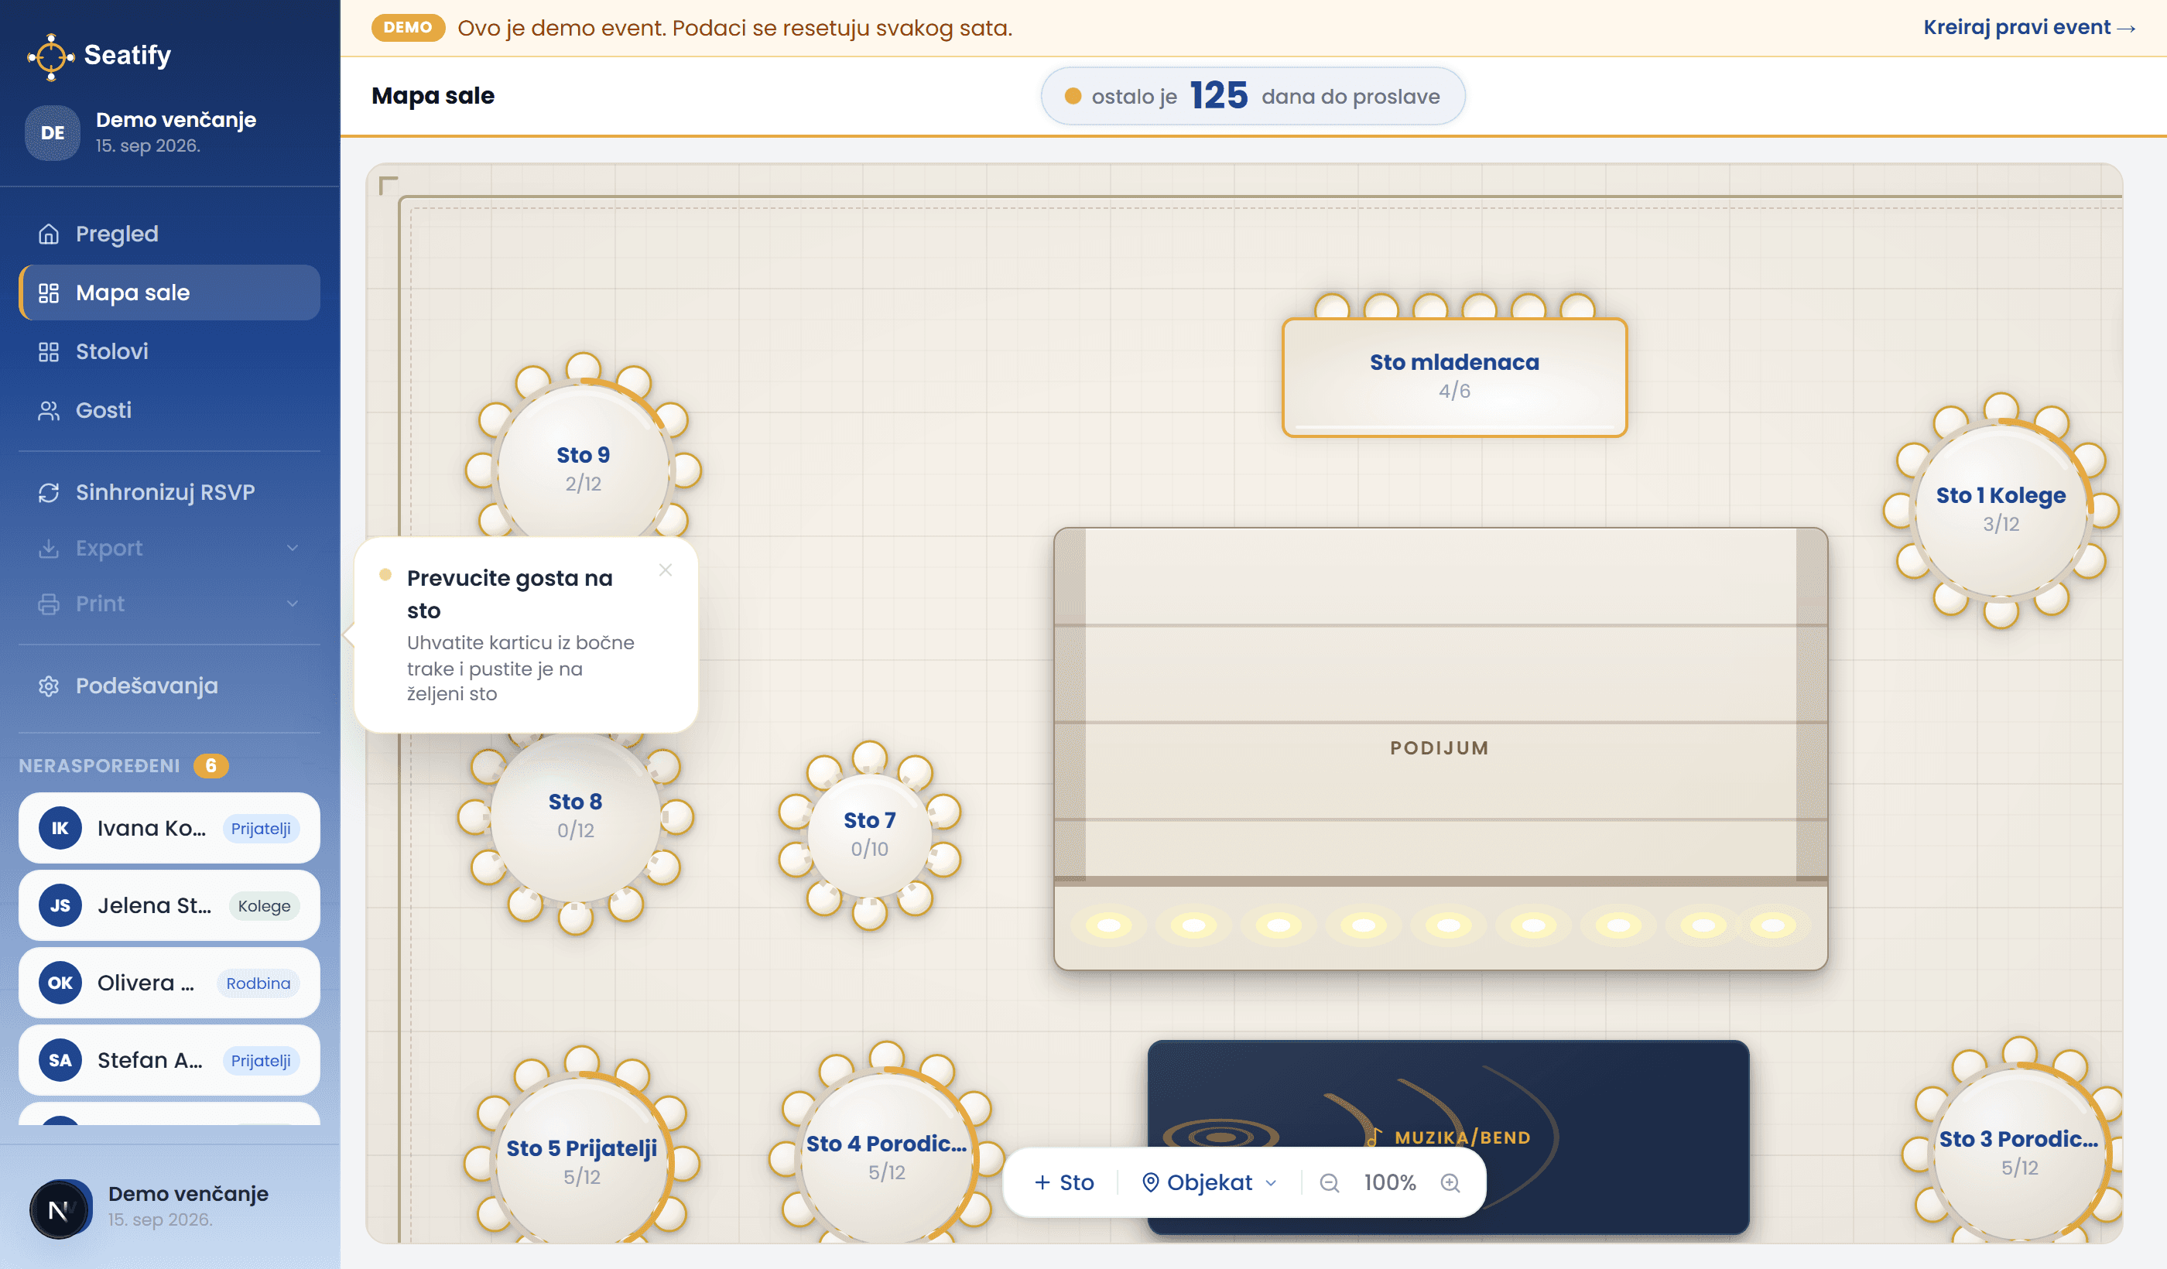This screenshot has width=2167, height=1269.
Task: Click the tooltip title Prevucite gosta na sto
Action: coord(510,594)
